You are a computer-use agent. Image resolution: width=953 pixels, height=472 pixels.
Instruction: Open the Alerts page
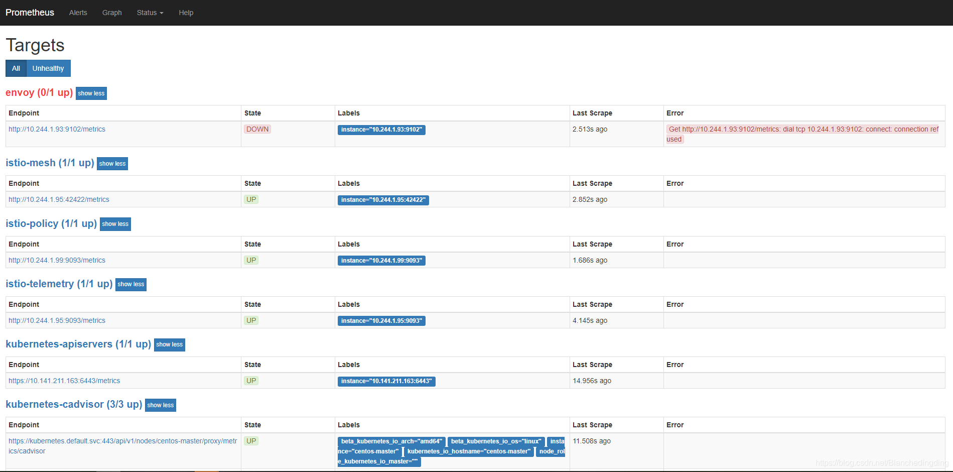[x=78, y=13]
